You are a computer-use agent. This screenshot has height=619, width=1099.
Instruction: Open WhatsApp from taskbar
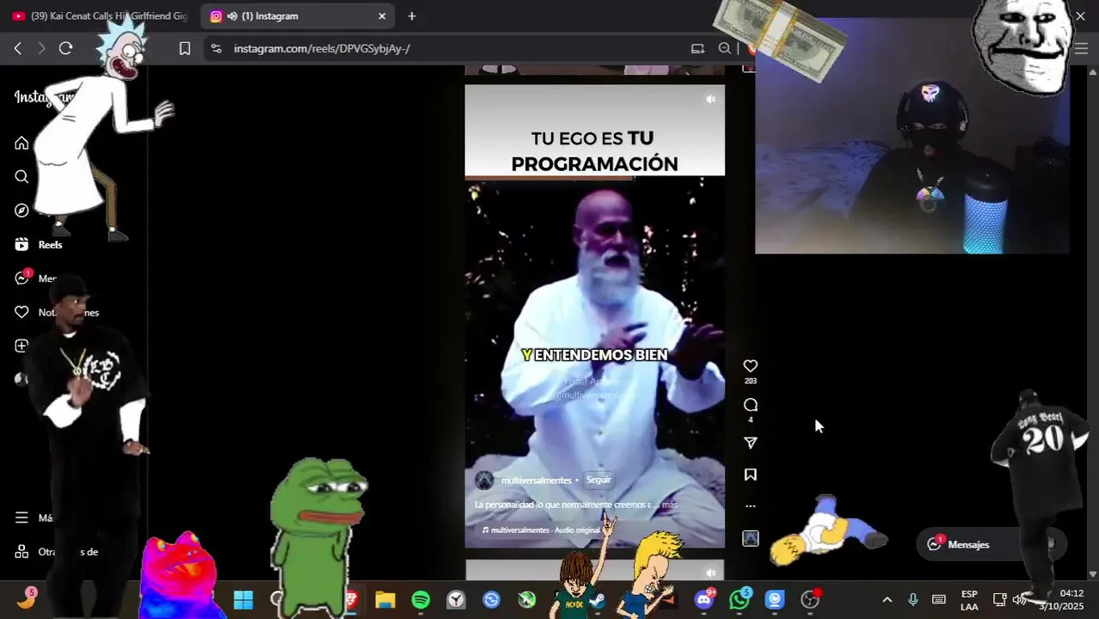(x=740, y=600)
